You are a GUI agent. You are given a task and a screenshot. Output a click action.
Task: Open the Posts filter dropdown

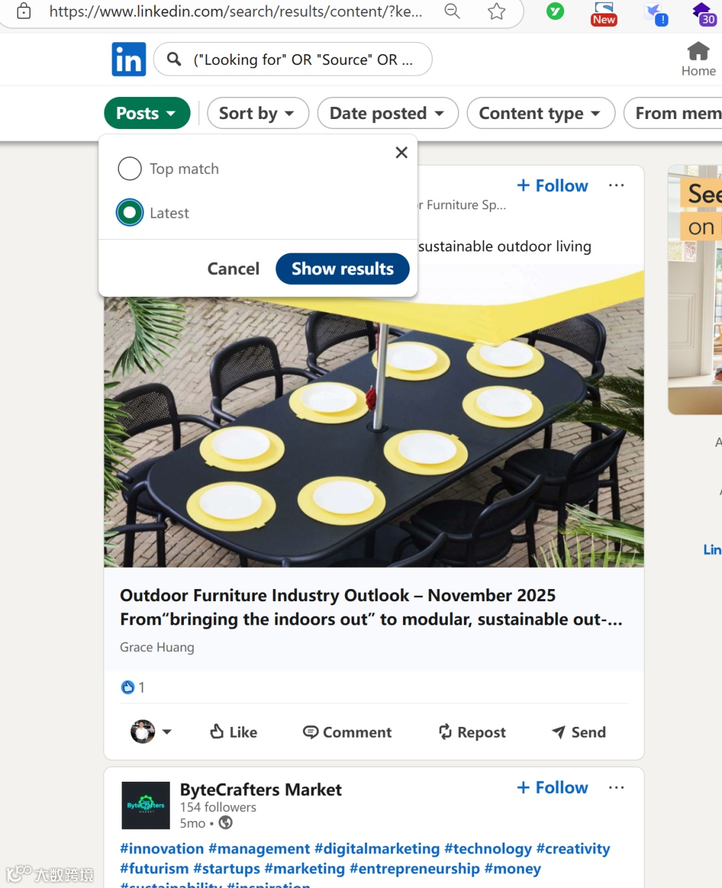tap(147, 113)
